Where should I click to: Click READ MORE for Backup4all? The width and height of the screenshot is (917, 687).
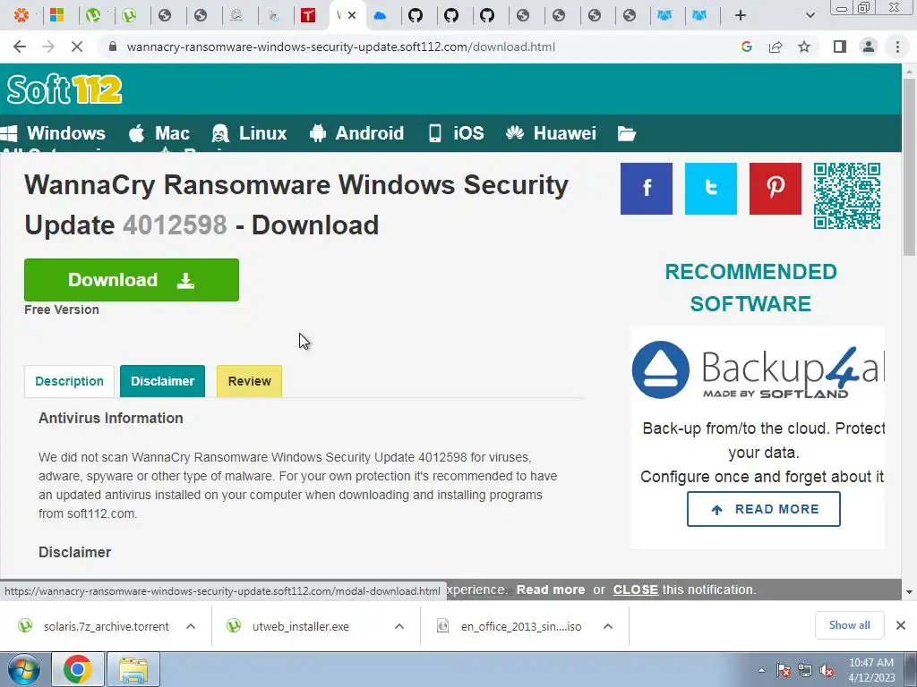(763, 509)
